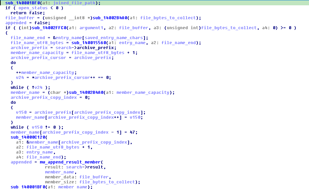Open the sub_14000C120 function call
The image size is (309, 189).
(28, 137)
